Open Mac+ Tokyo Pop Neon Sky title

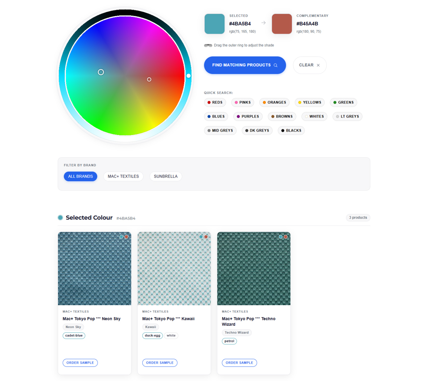pyautogui.click(x=91, y=319)
